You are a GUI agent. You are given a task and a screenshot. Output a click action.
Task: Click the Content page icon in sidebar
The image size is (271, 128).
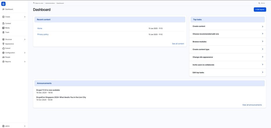3,24
